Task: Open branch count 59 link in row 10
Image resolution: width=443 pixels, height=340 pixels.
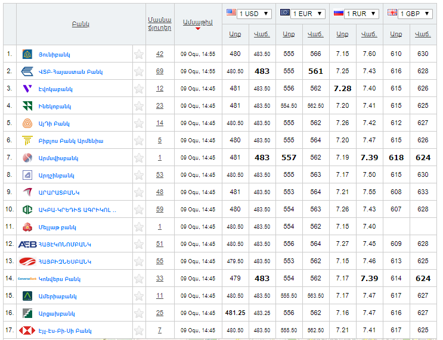Action: 160,210
